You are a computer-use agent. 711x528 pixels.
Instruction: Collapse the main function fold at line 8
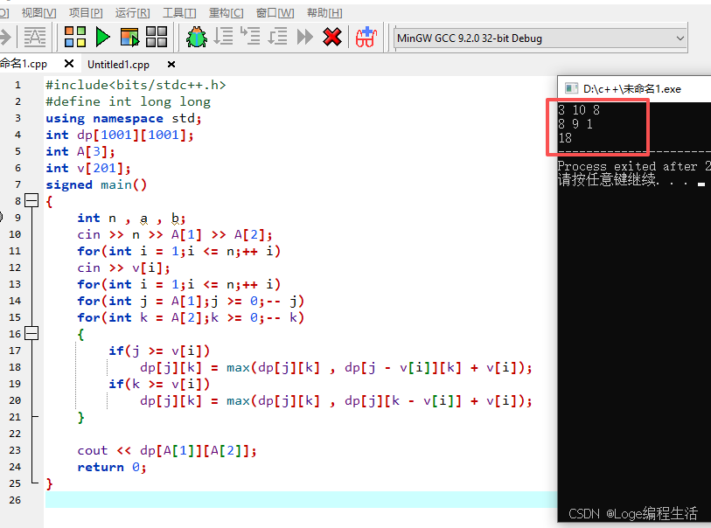(31, 200)
